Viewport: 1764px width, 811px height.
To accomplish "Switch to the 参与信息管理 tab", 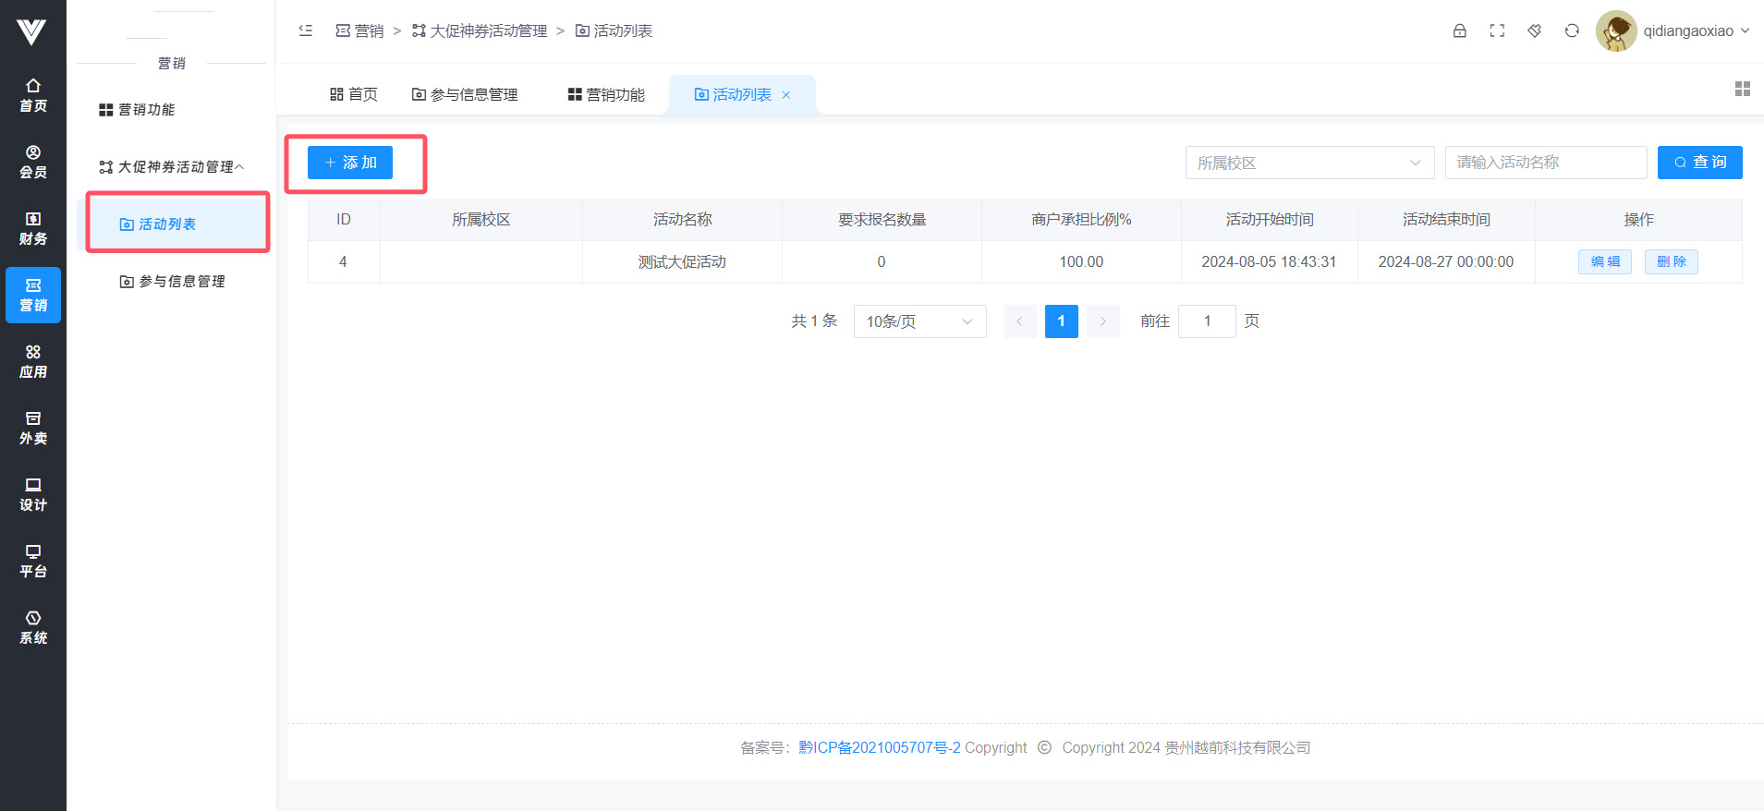I will 465,94.
